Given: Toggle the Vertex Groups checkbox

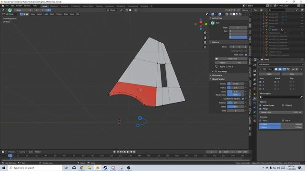Looking at the screenshot, I should click(x=261, y=105).
